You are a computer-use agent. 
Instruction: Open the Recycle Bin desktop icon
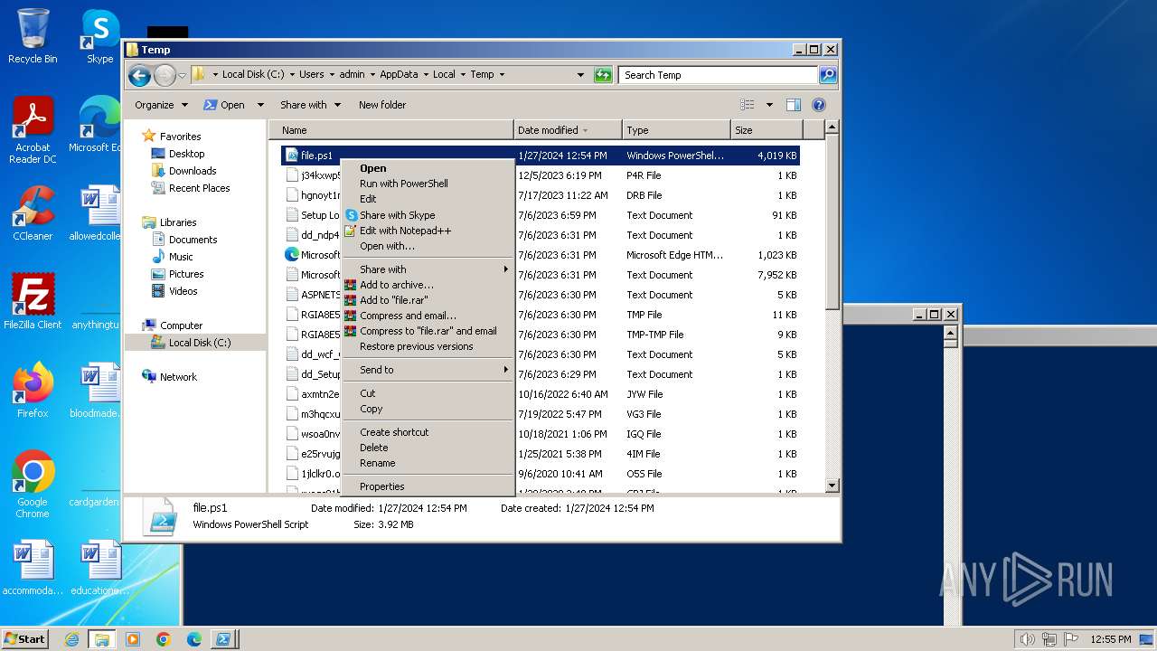pos(33,36)
